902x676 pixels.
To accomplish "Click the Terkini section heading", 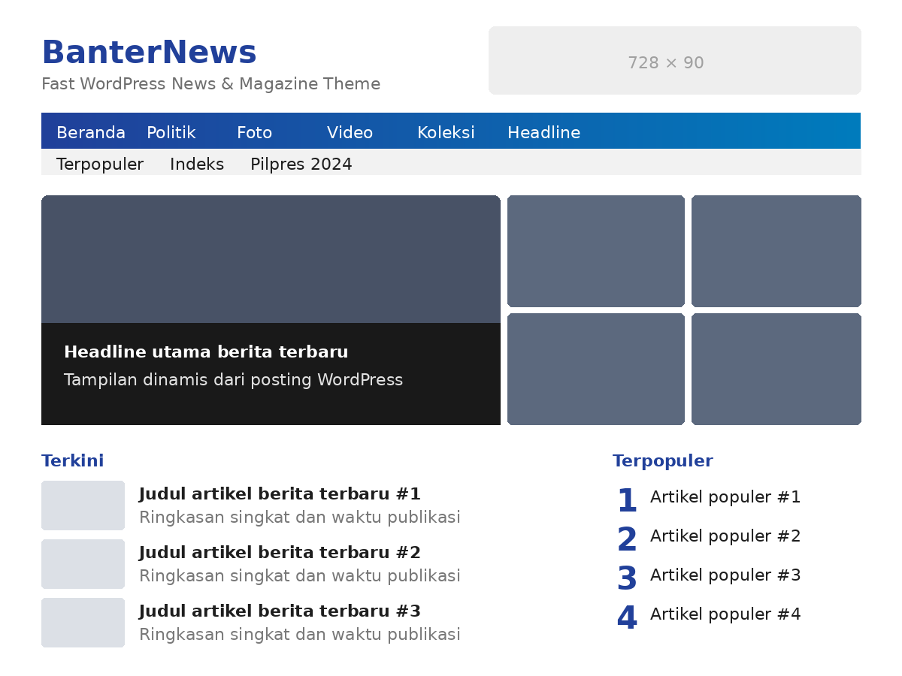I will pyautogui.click(x=72, y=461).
